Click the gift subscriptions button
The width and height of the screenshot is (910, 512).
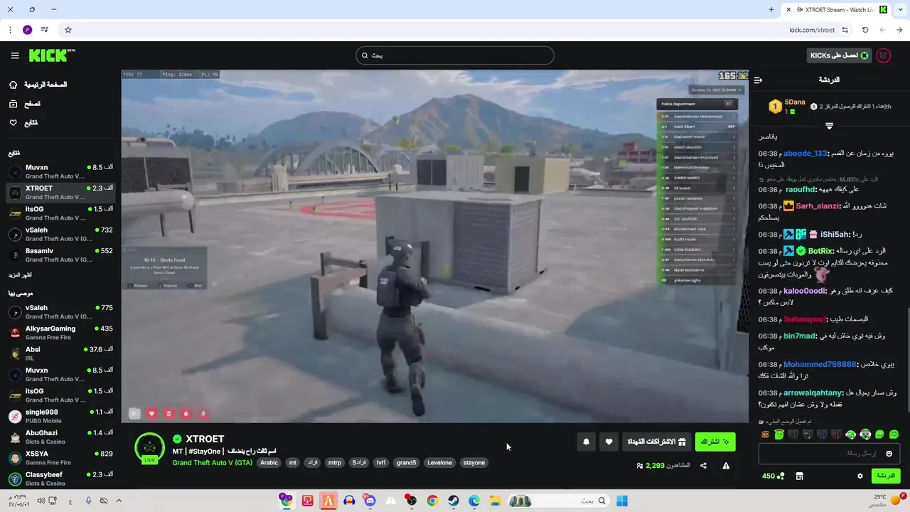(x=656, y=442)
